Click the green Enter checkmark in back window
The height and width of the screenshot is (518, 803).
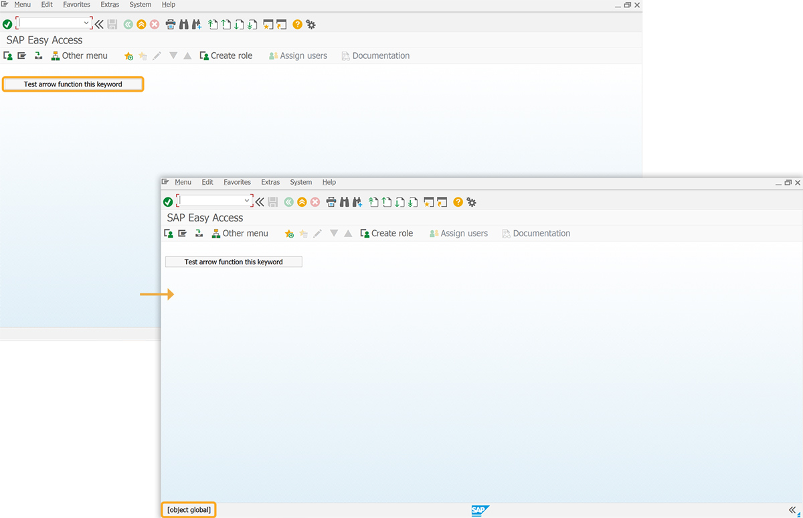(7, 24)
